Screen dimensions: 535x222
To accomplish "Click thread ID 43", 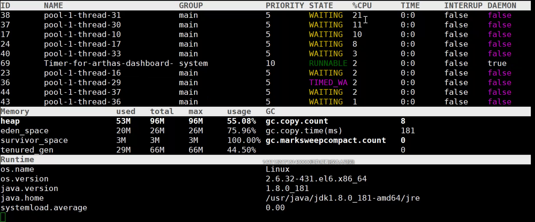I will pos(5,102).
